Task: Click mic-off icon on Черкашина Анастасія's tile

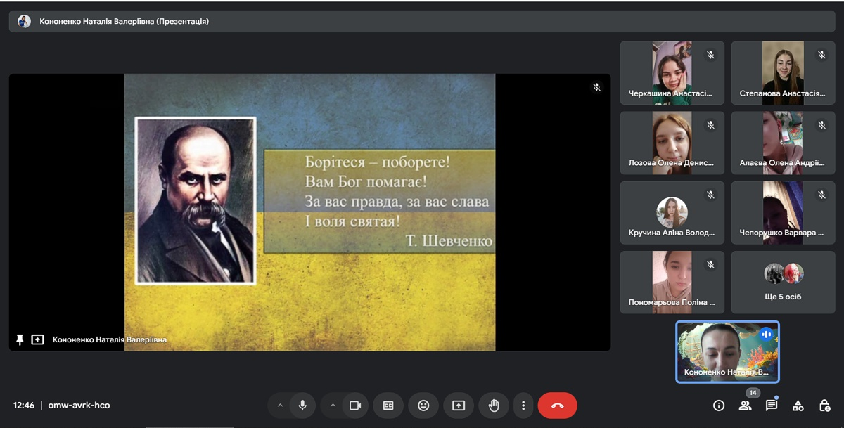Action: [x=710, y=54]
